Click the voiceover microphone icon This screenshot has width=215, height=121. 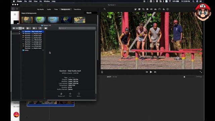click(102, 72)
